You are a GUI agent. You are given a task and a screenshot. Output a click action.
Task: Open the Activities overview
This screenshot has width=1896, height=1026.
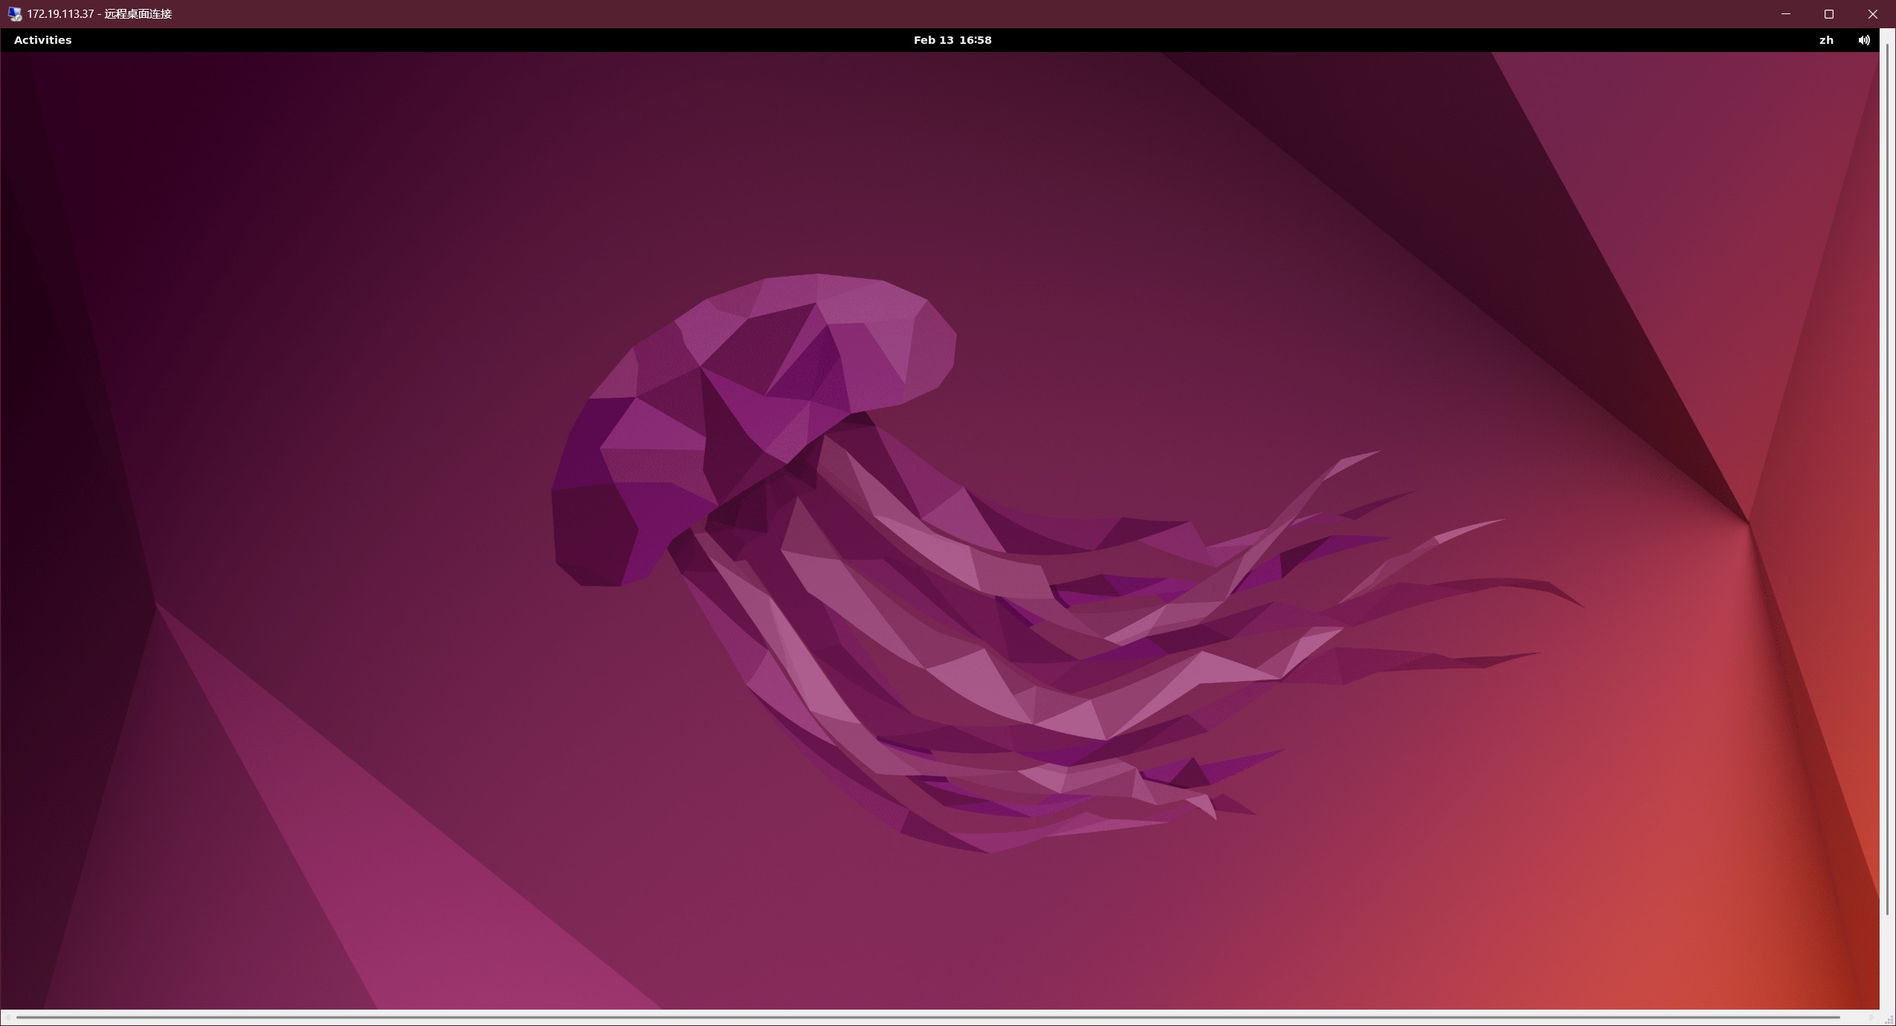[x=42, y=40]
